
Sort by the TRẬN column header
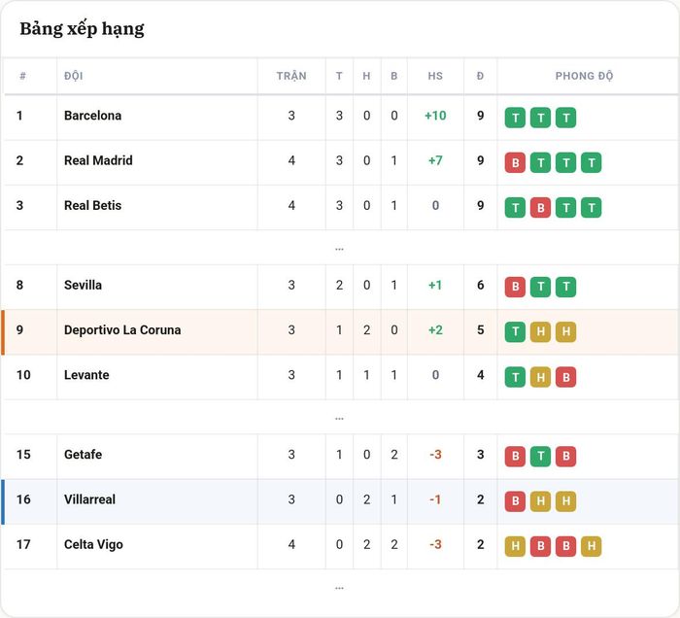(291, 76)
